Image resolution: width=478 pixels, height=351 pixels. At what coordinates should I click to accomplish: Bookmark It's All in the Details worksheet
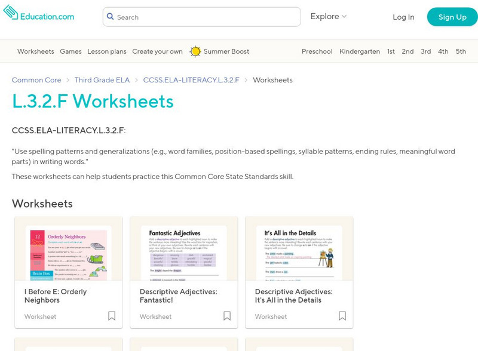click(342, 316)
